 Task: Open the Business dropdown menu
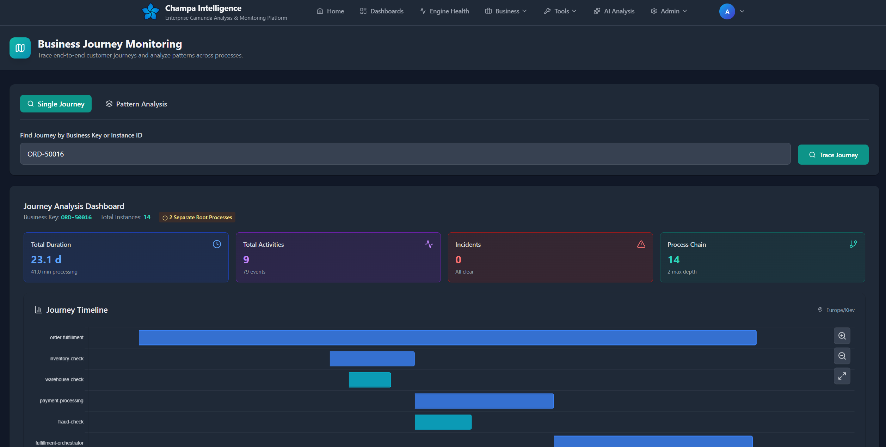(x=506, y=11)
